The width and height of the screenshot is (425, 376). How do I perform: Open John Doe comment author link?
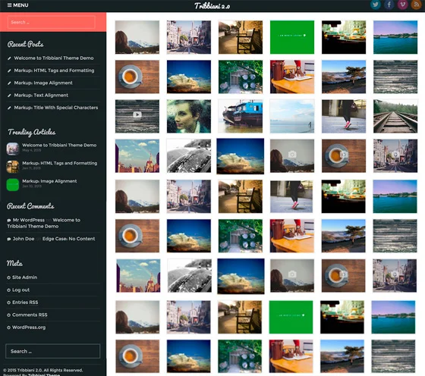tap(24, 239)
